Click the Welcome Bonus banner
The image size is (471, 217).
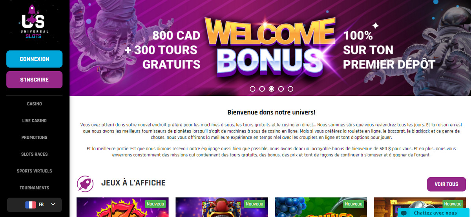pos(270,48)
